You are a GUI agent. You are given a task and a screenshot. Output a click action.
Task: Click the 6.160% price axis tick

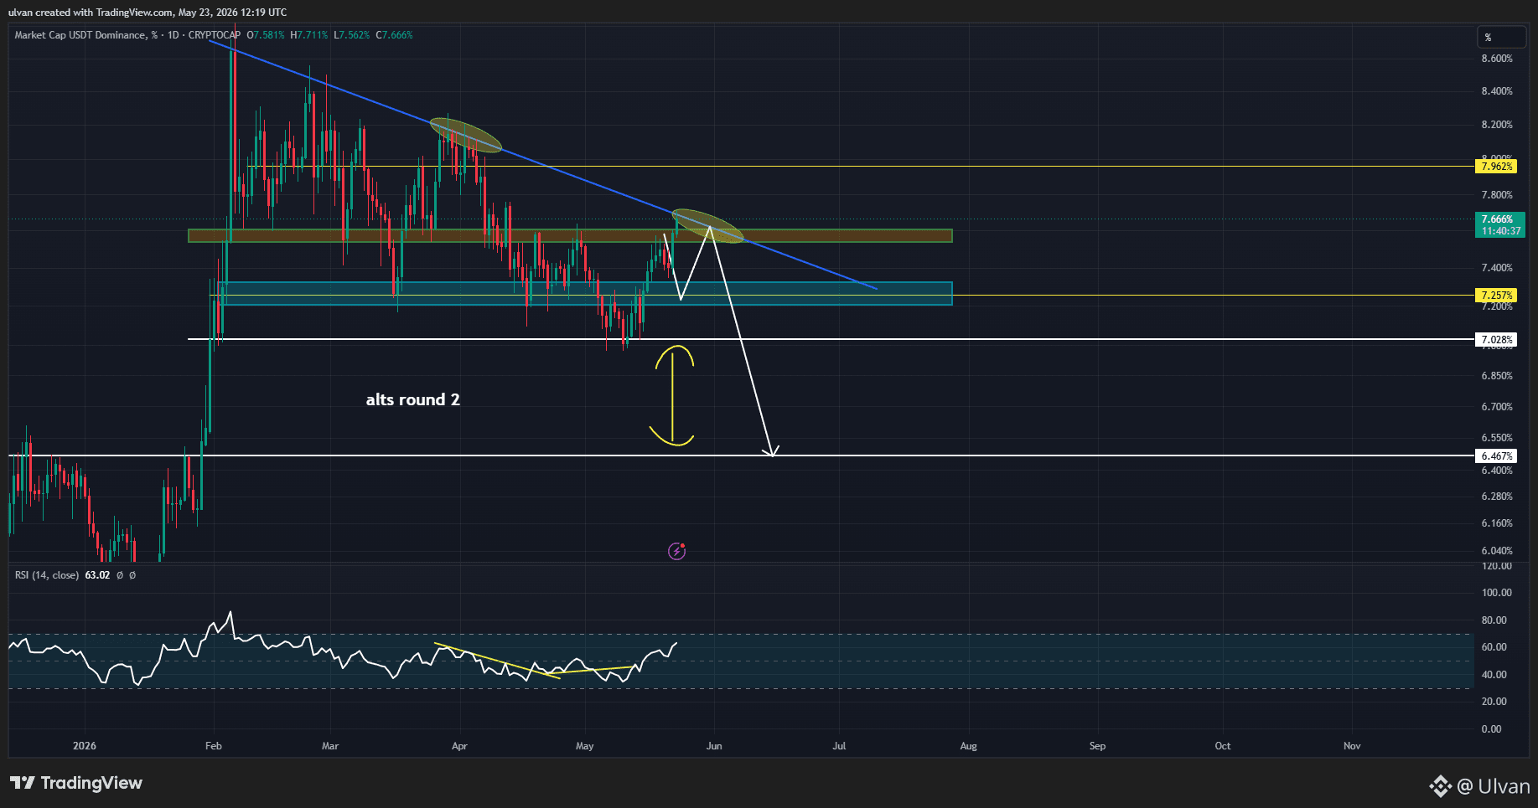[1497, 523]
